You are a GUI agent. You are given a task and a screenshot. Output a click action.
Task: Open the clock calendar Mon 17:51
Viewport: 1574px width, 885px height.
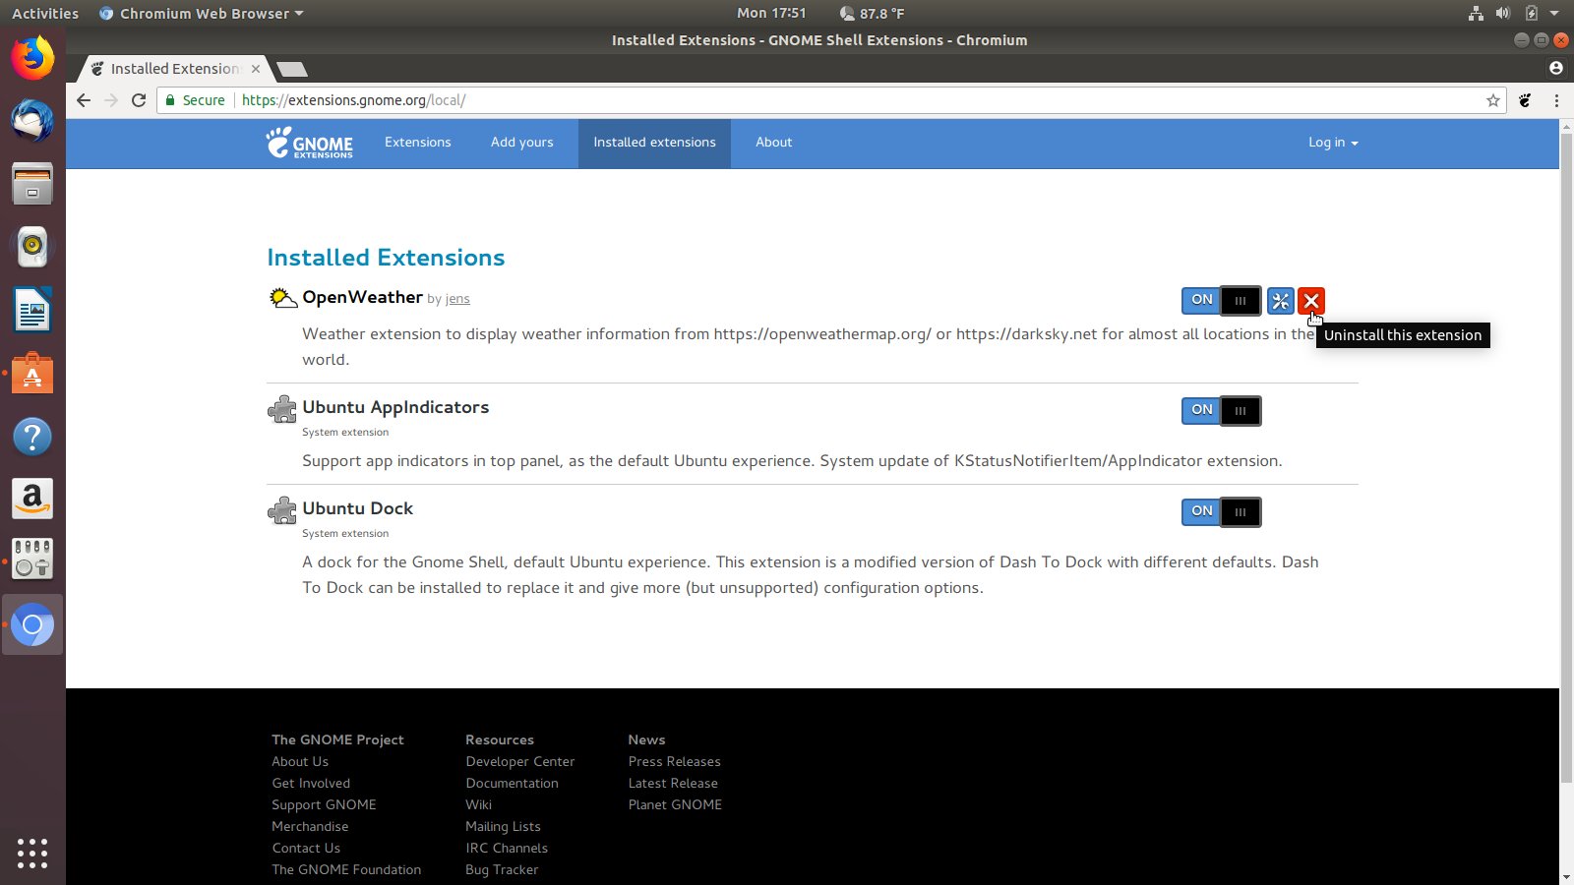coord(771,14)
